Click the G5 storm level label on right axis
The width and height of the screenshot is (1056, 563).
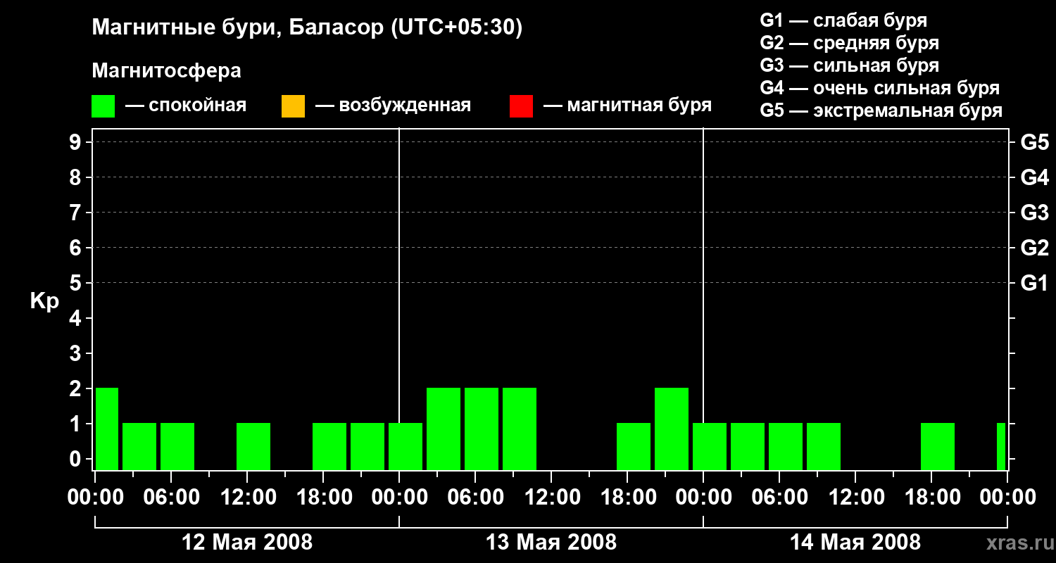[1034, 143]
